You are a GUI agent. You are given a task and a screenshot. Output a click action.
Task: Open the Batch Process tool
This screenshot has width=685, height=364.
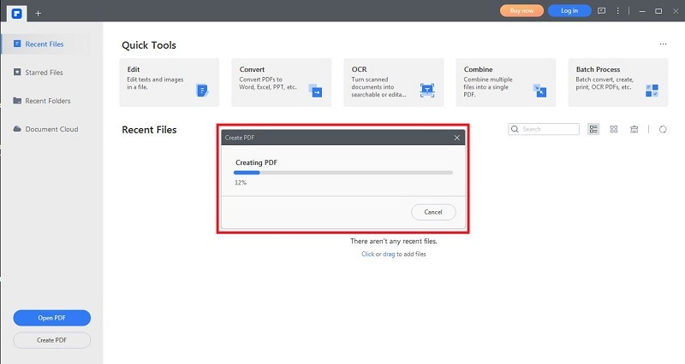[x=617, y=82]
